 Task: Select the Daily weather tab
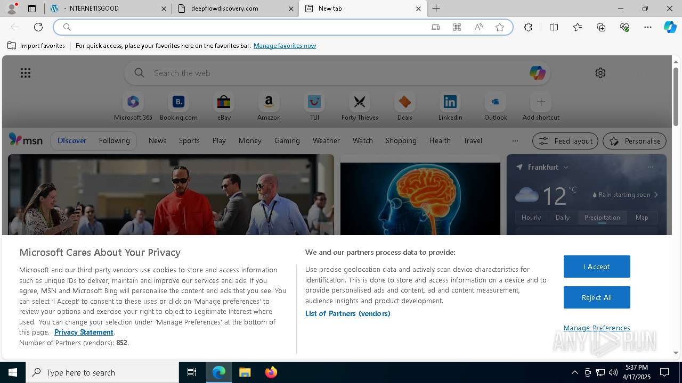(x=563, y=217)
